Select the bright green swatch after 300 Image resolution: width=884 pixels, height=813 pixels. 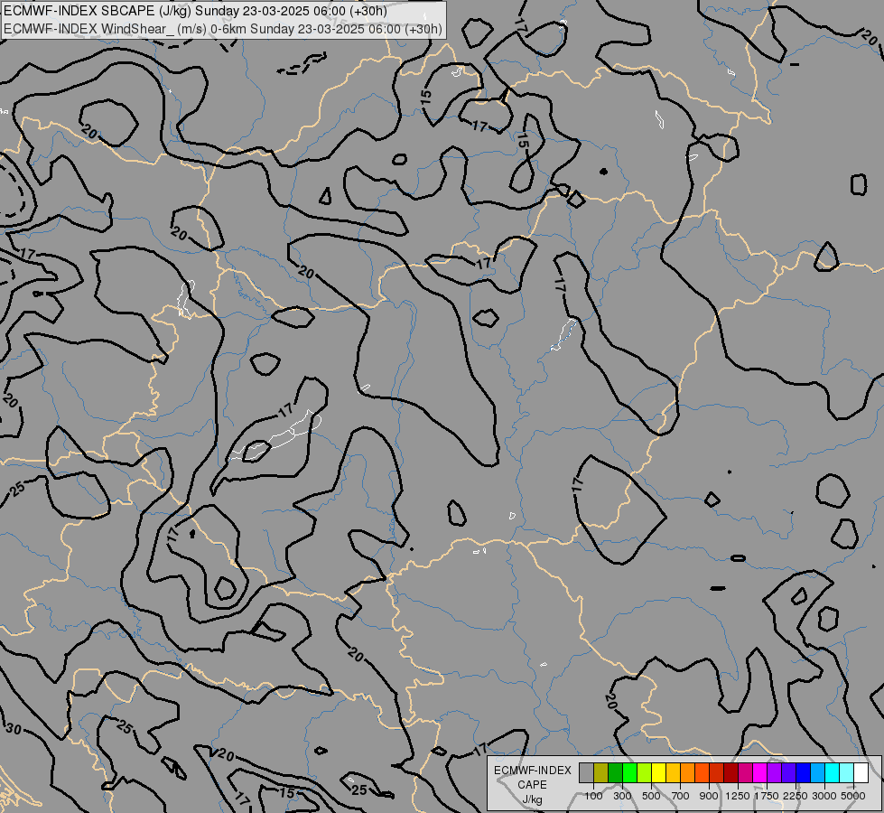629,773
